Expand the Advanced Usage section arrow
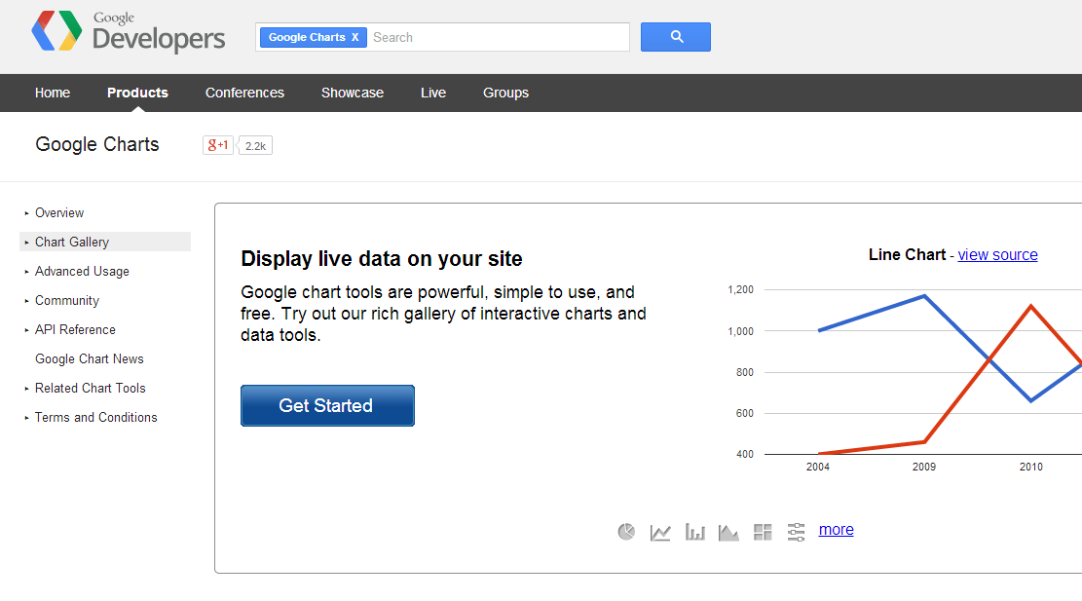This screenshot has width=1082, height=601. point(27,272)
